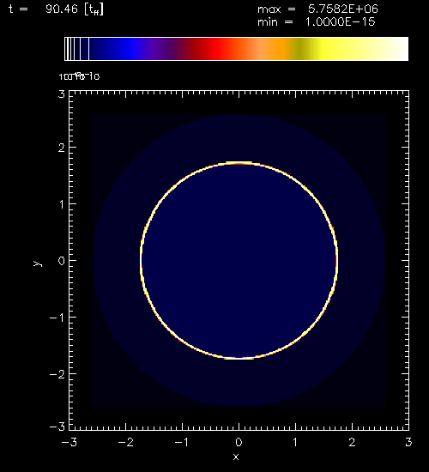Click the overlapping colorbar scale label
This screenshot has width=429, height=472.
coord(79,76)
